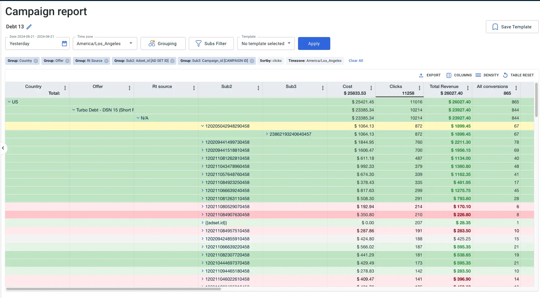This screenshot has width=540, height=298.
Task: Click the vertical table scrollbar
Action: (x=536, y=100)
